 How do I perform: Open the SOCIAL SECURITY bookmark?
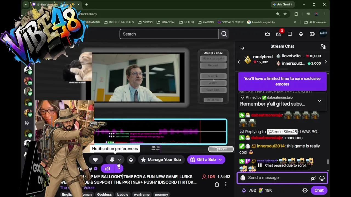pos(231,22)
